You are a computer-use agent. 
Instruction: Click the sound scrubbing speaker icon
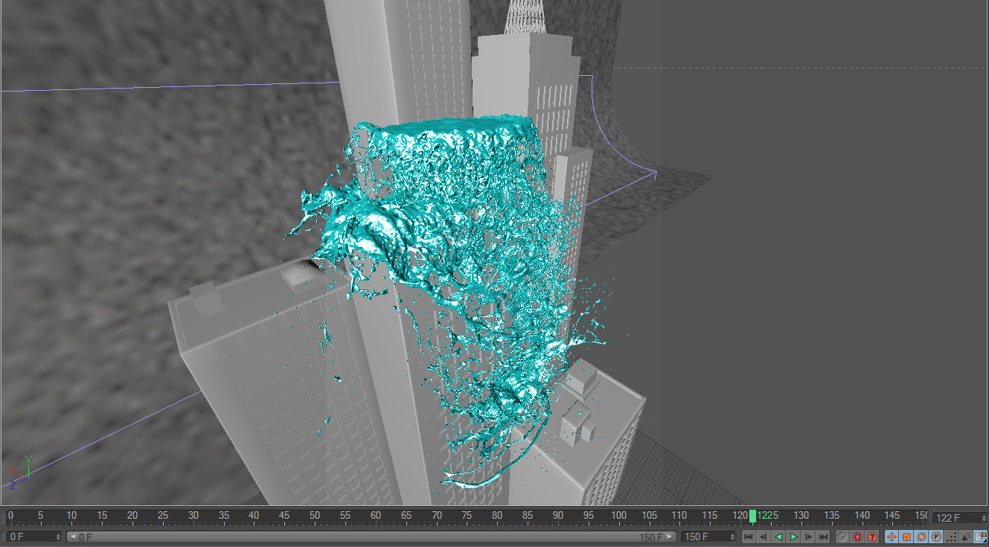point(966,537)
